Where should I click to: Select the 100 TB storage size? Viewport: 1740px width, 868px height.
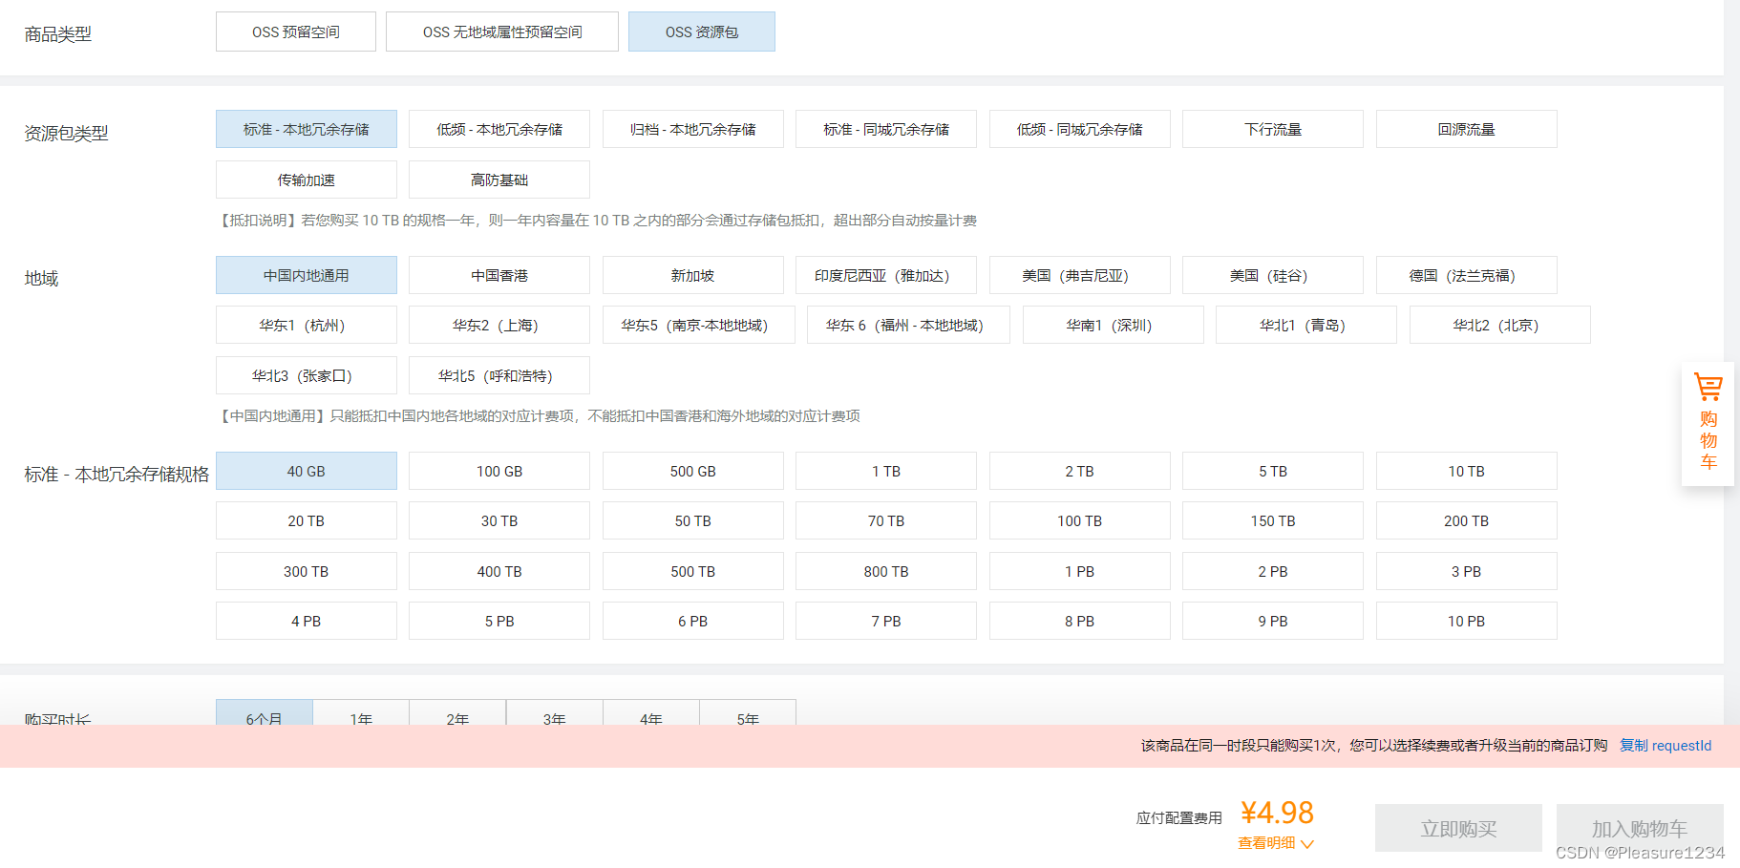point(1080,520)
